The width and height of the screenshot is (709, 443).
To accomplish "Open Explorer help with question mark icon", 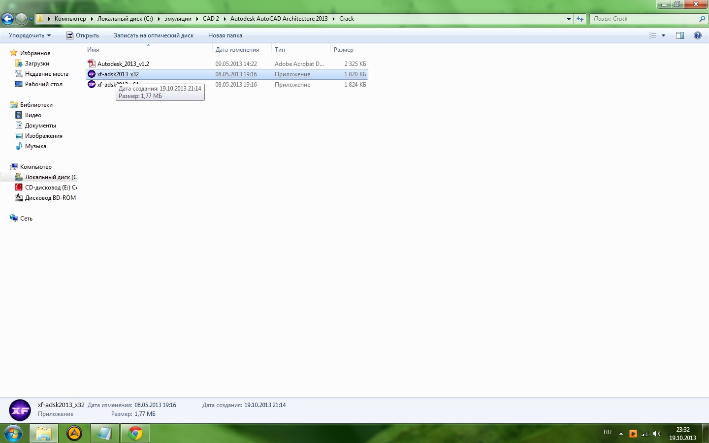I will click(698, 35).
